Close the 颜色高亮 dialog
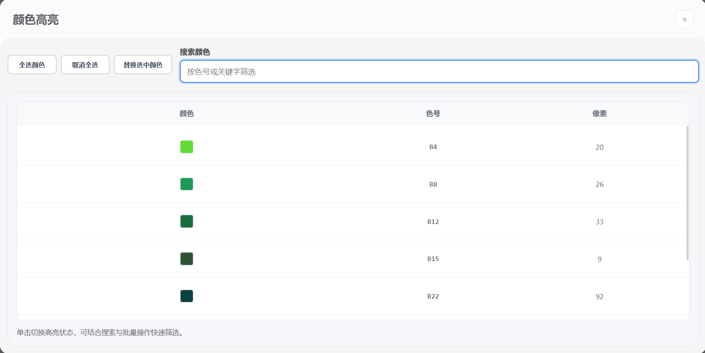The width and height of the screenshot is (705, 353). pyautogui.click(x=684, y=19)
